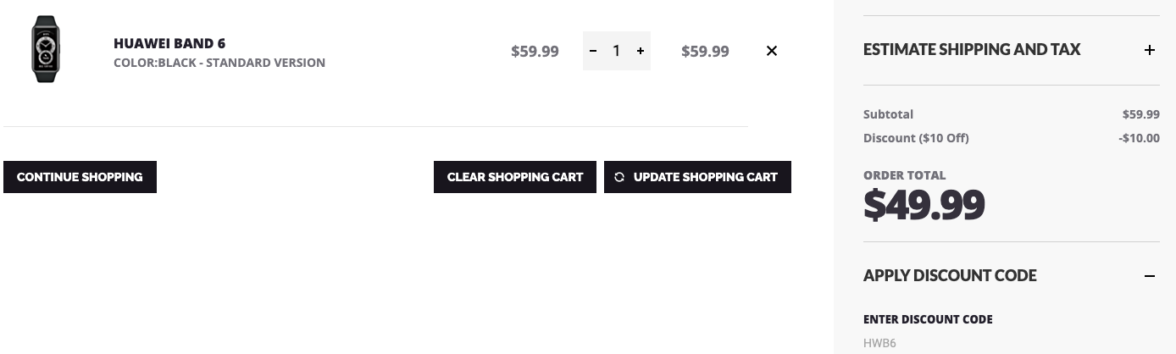1176x354 pixels.
Task: Click the $49.99 order total amount
Action: pos(924,204)
